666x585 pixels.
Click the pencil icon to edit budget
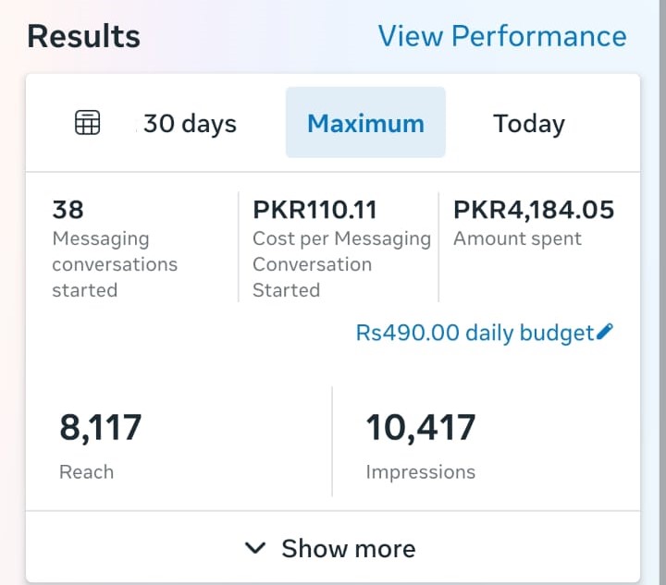coord(606,332)
